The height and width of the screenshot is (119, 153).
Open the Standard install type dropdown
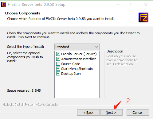77,47
